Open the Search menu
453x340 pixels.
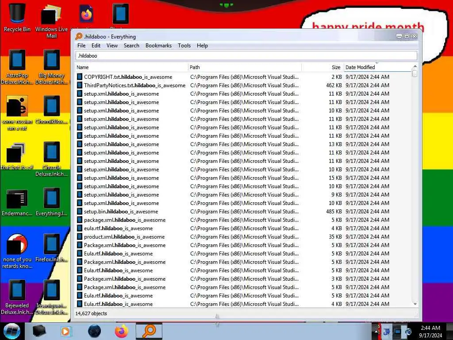131,46
